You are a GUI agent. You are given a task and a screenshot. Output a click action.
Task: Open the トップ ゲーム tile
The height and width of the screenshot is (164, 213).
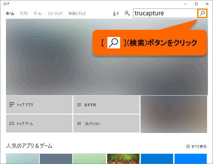(x=39, y=124)
